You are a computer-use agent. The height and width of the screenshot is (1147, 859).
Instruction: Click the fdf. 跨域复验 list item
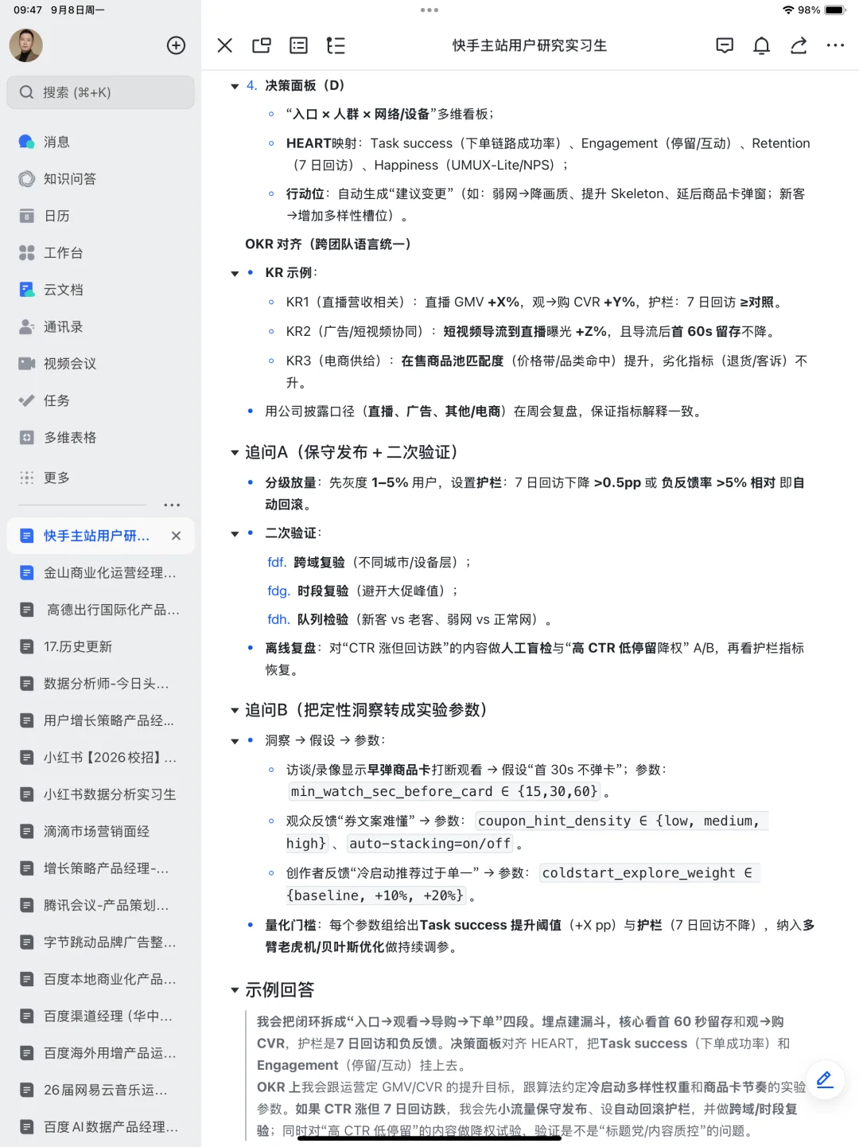tap(369, 563)
